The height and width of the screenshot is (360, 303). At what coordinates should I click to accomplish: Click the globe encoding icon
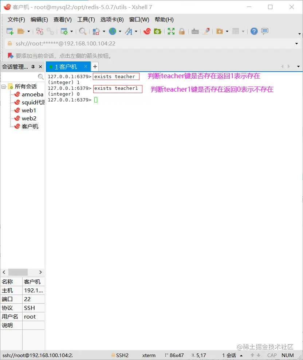click(113, 31)
